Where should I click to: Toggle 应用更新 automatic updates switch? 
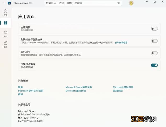click(154, 29)
